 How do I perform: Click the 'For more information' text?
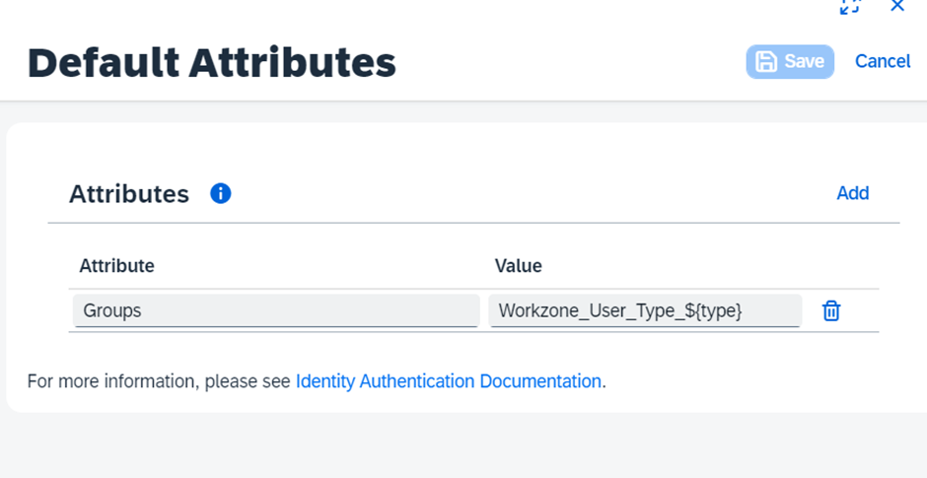pos(158,381)
